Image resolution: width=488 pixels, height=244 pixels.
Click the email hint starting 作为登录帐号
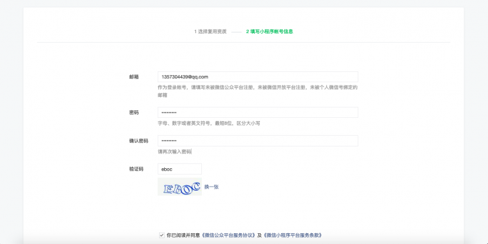tap(257, 91)
